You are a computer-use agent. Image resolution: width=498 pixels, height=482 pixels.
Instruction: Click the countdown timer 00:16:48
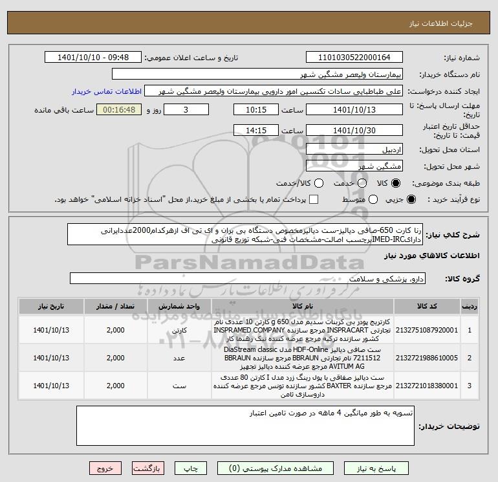pos(119,109)
